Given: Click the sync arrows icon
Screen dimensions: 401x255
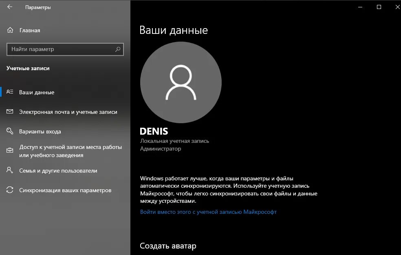Looking at the screenshot, I should [x=10, y=190].
